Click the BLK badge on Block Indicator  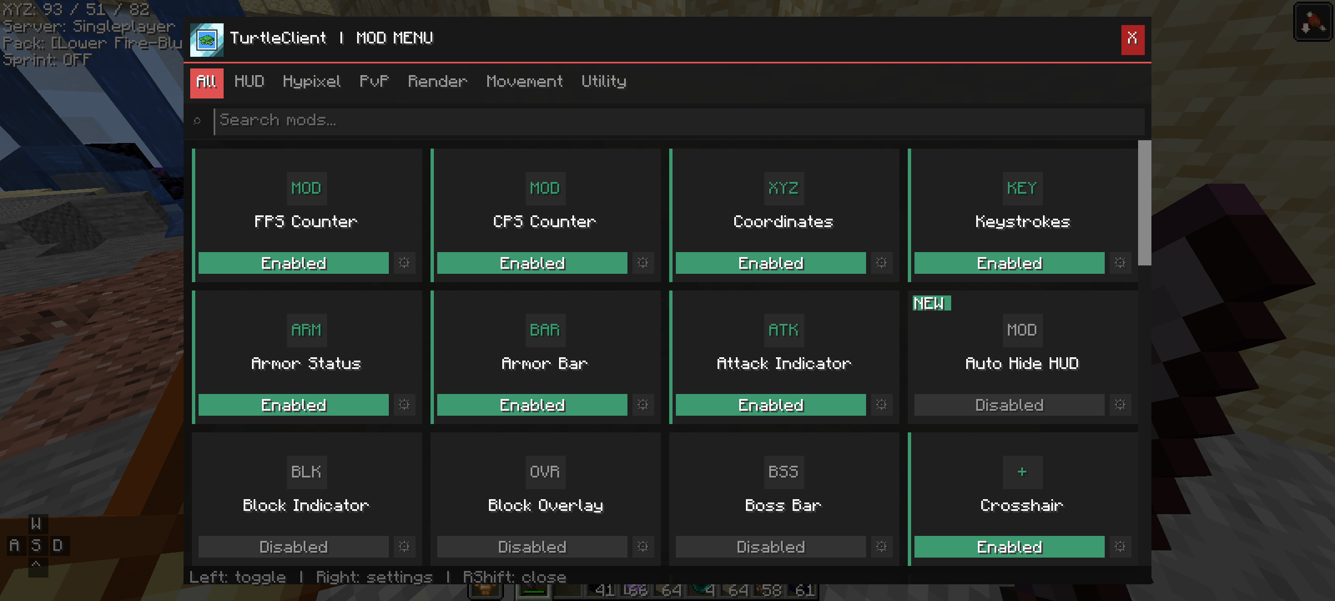pyautogui.click(x=306, y=472)
